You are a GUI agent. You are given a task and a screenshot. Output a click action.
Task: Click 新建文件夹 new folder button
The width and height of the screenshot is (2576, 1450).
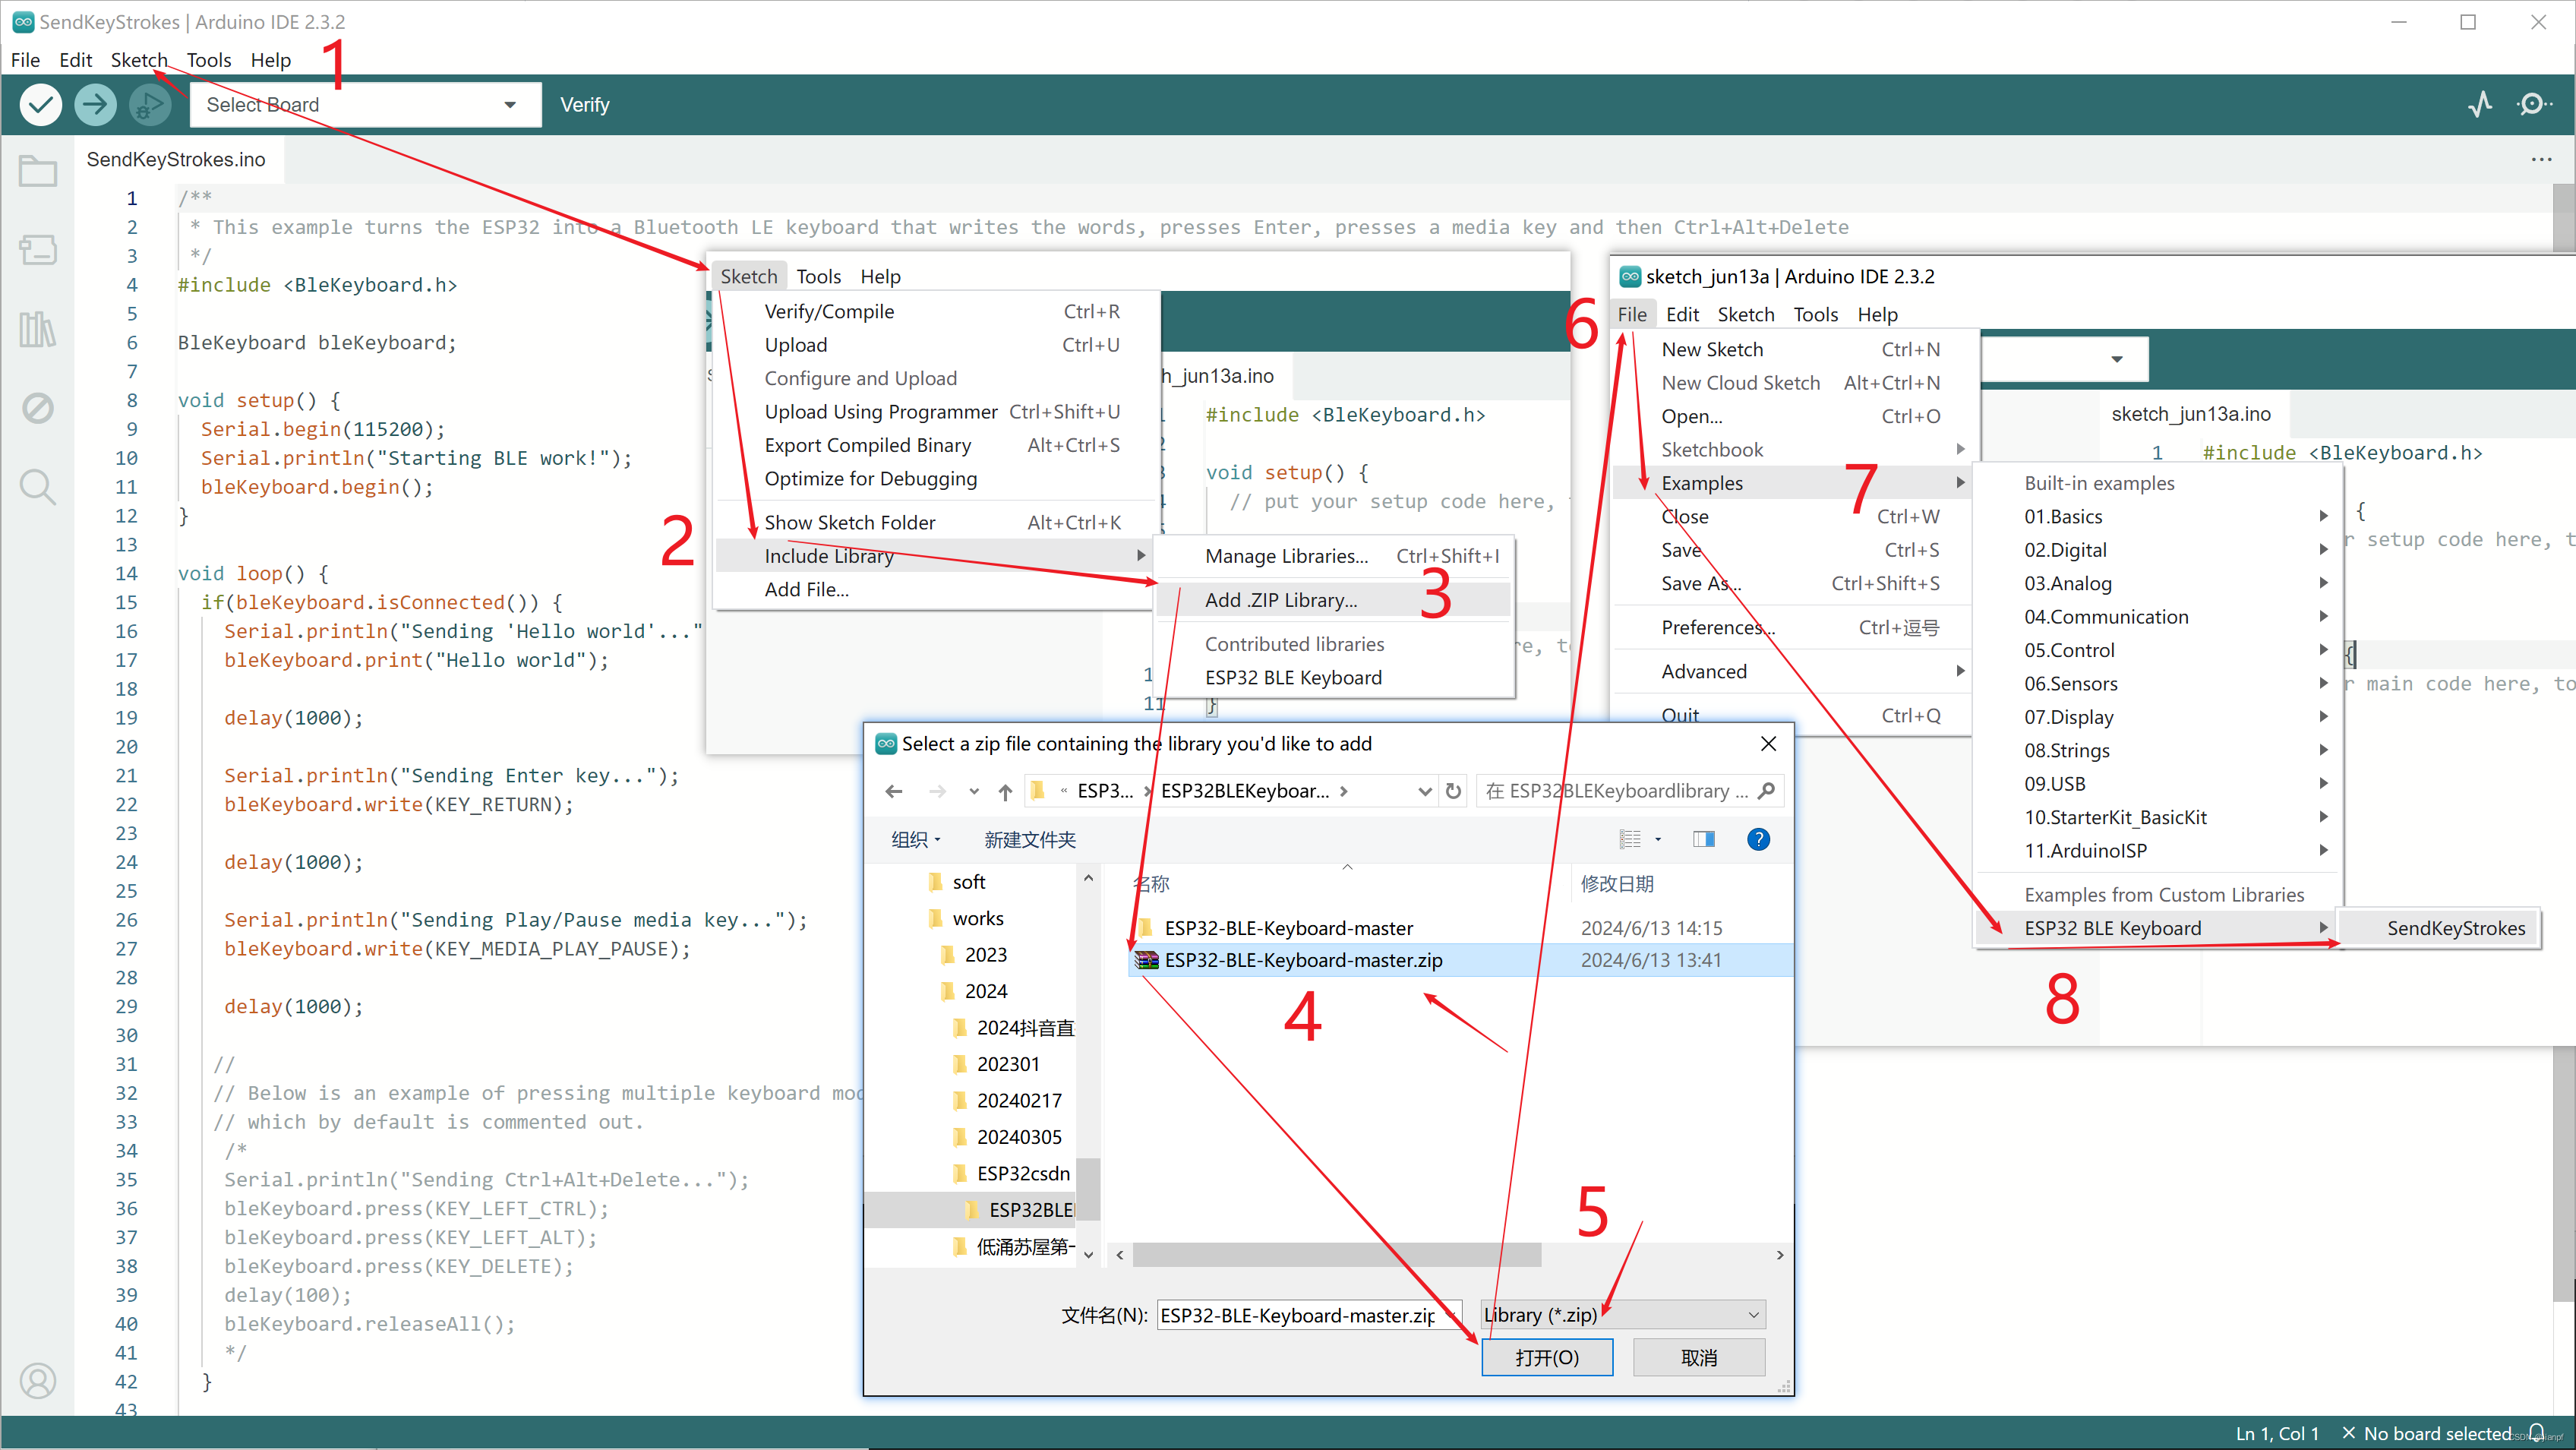click(1029, 839)
